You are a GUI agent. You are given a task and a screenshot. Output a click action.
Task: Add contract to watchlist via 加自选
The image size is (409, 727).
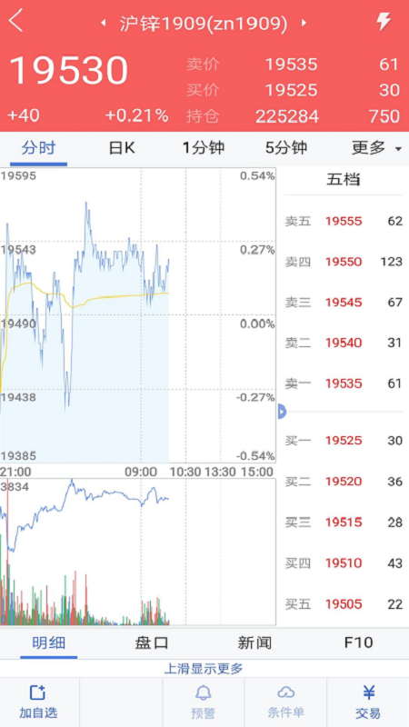coord(38,702)
